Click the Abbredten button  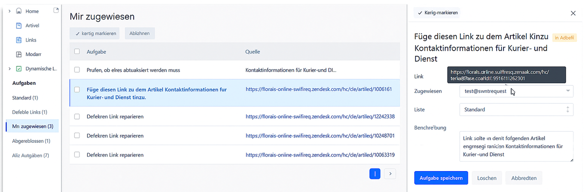click(524, 178)
